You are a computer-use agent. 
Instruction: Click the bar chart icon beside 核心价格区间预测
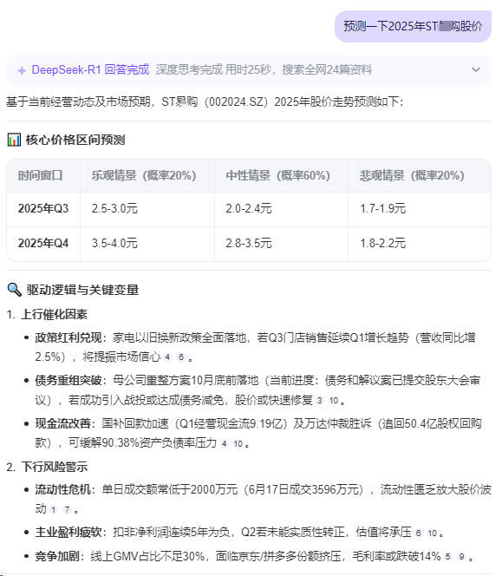[x=14, y=140]
